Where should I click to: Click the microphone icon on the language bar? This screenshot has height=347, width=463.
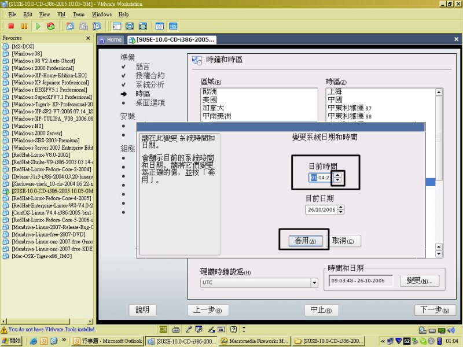coord(188,329)
